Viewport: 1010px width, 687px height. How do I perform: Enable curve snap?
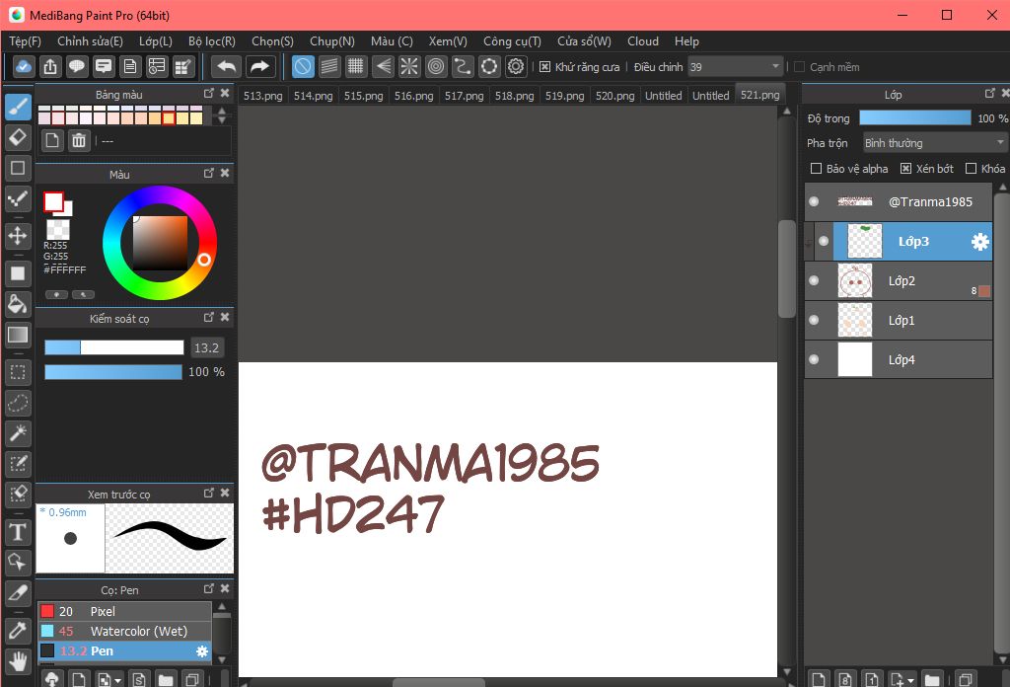(x=463, y=66)
